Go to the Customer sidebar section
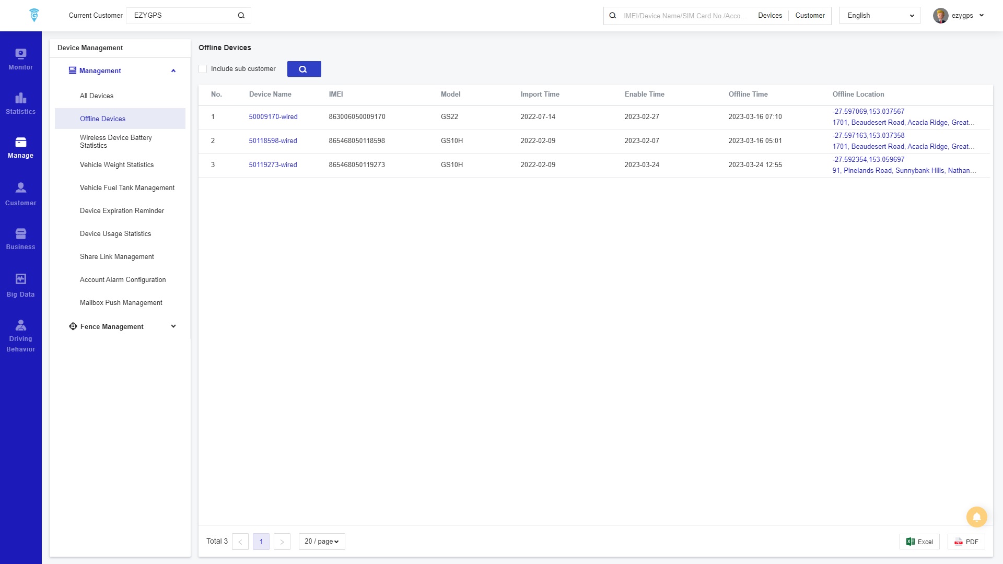This screenshot has height=564, width=1003. 20,194
